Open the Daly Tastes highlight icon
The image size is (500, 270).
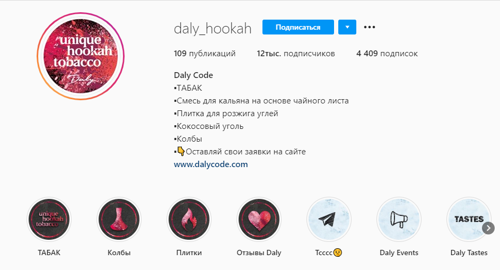coord(469,219)
